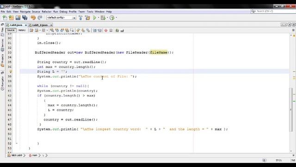Image resolution: width=296 pixels, height=167 pixels.
Task: Click Shift Line Left icon
Action: [x=94, y=30]
